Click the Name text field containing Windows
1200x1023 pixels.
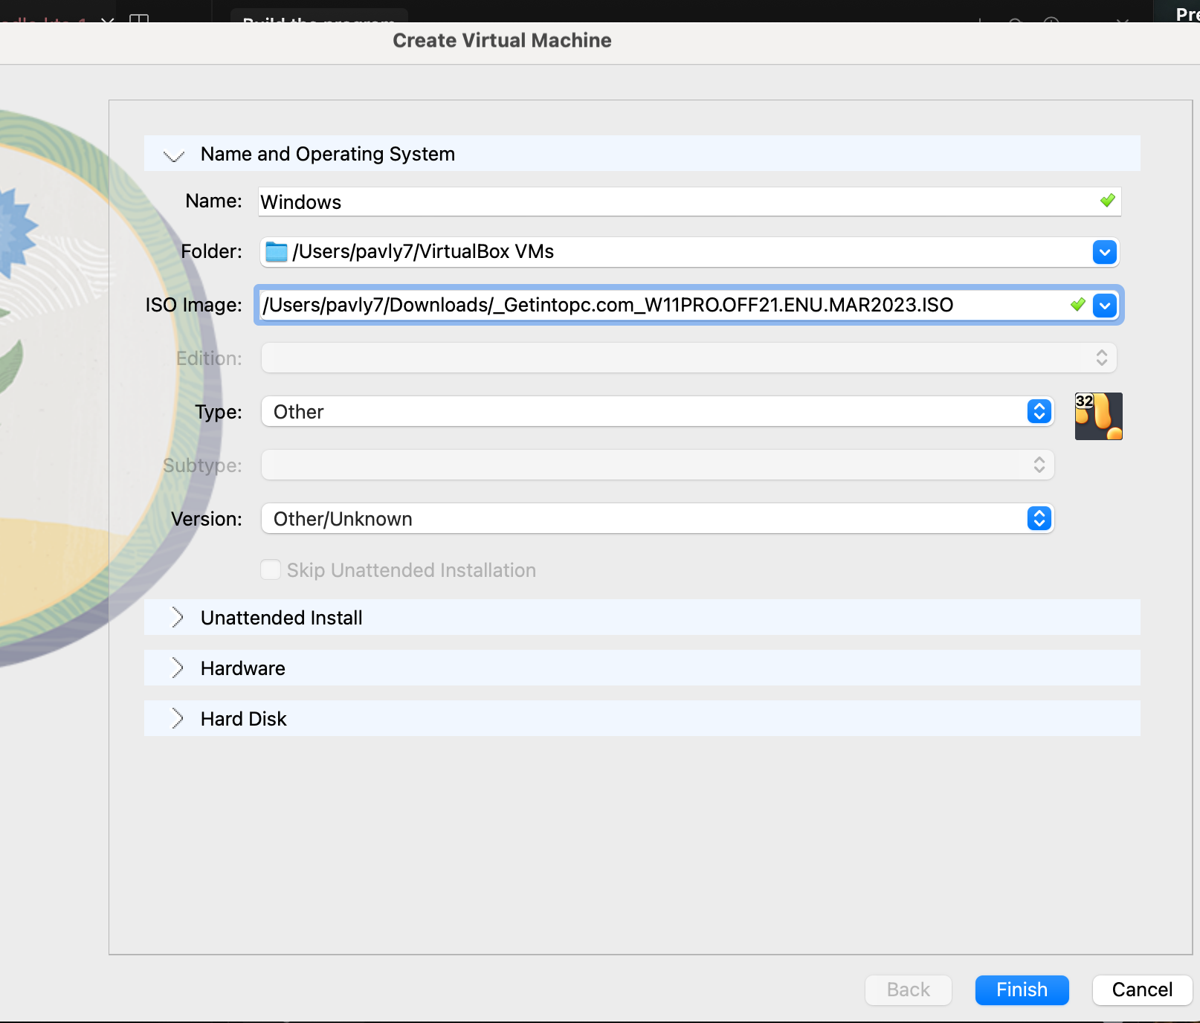point(669,202)
